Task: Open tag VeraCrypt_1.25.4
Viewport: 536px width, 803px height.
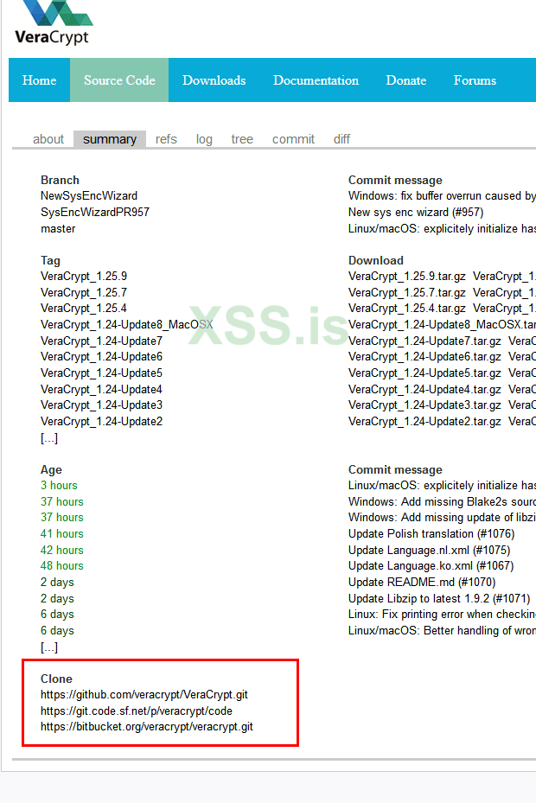Action: click(x=84, y=309)
